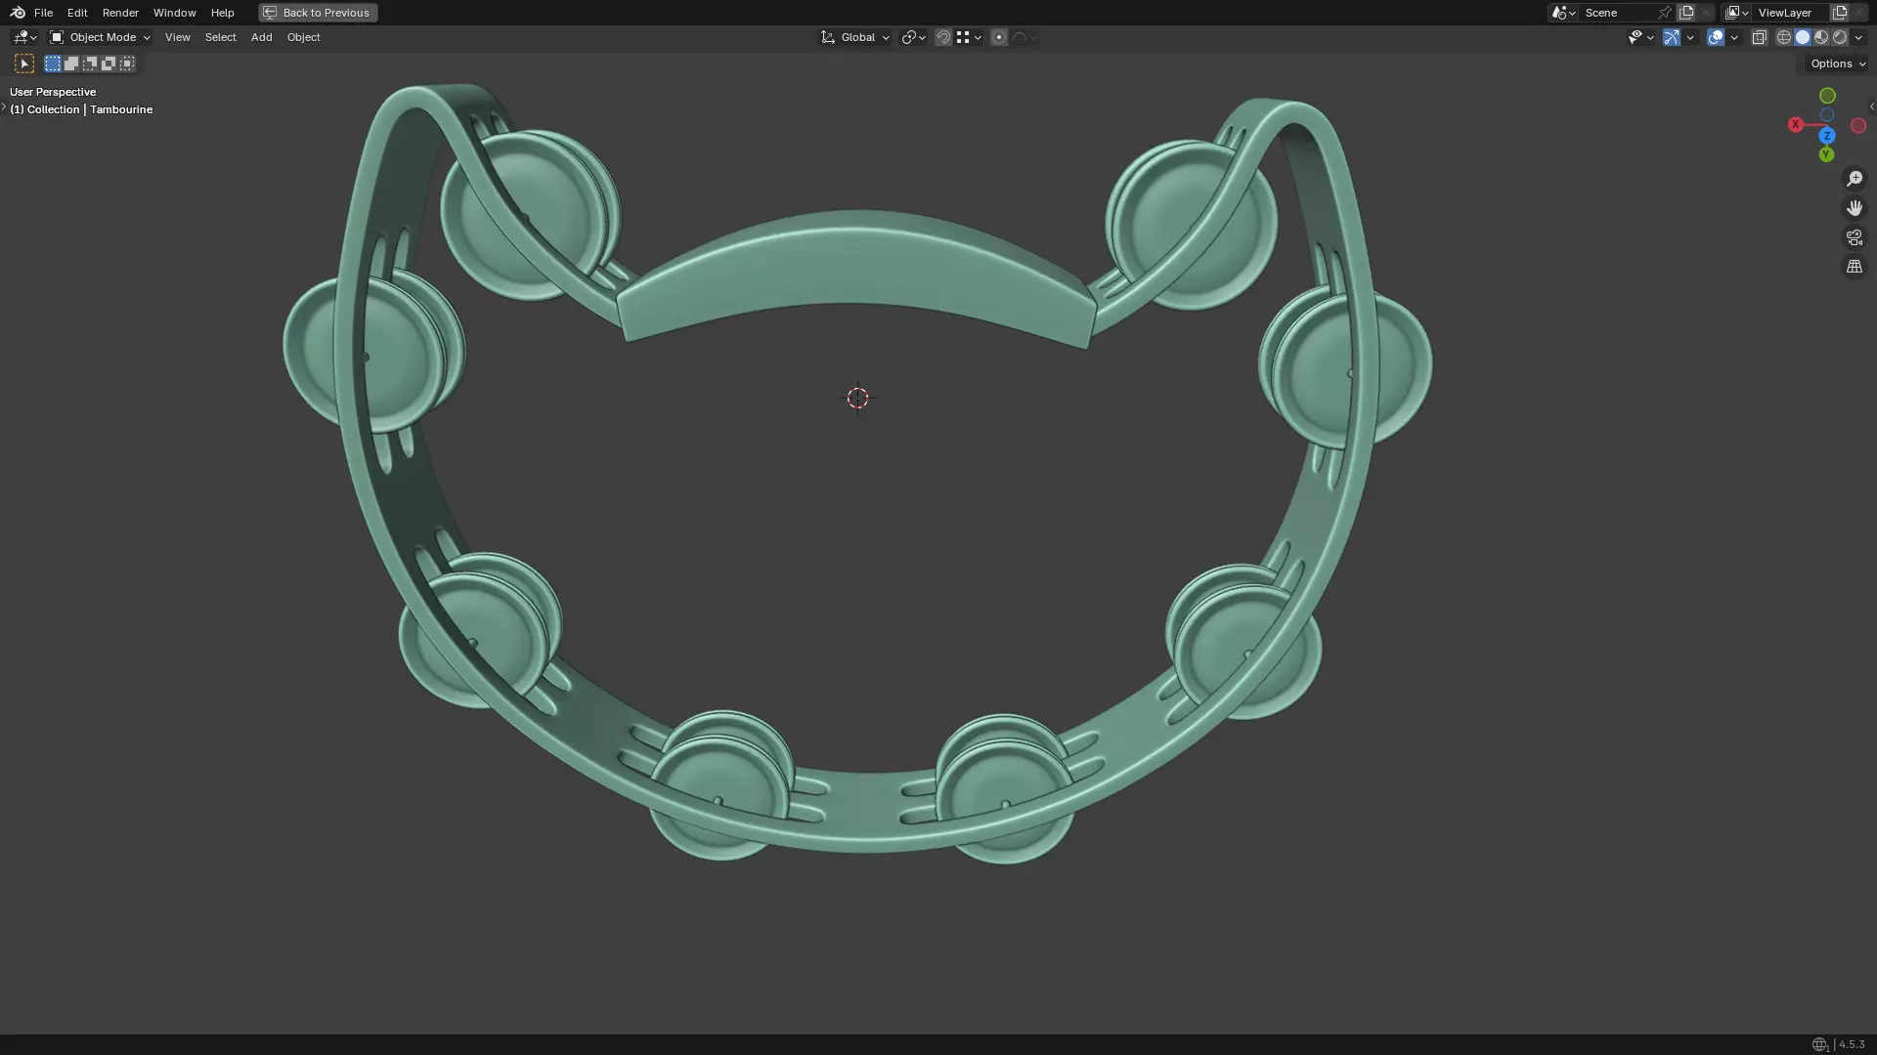The image size is (1877, 1055).
Task: Toggle viewport overlays display
Action: pos(1716,37)
